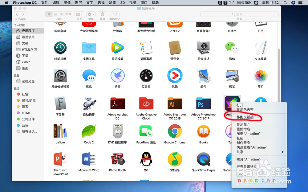Viewport: 308px width, 192px height.
Task: Open the 图层 menu bar item
Action: (78, 2)
